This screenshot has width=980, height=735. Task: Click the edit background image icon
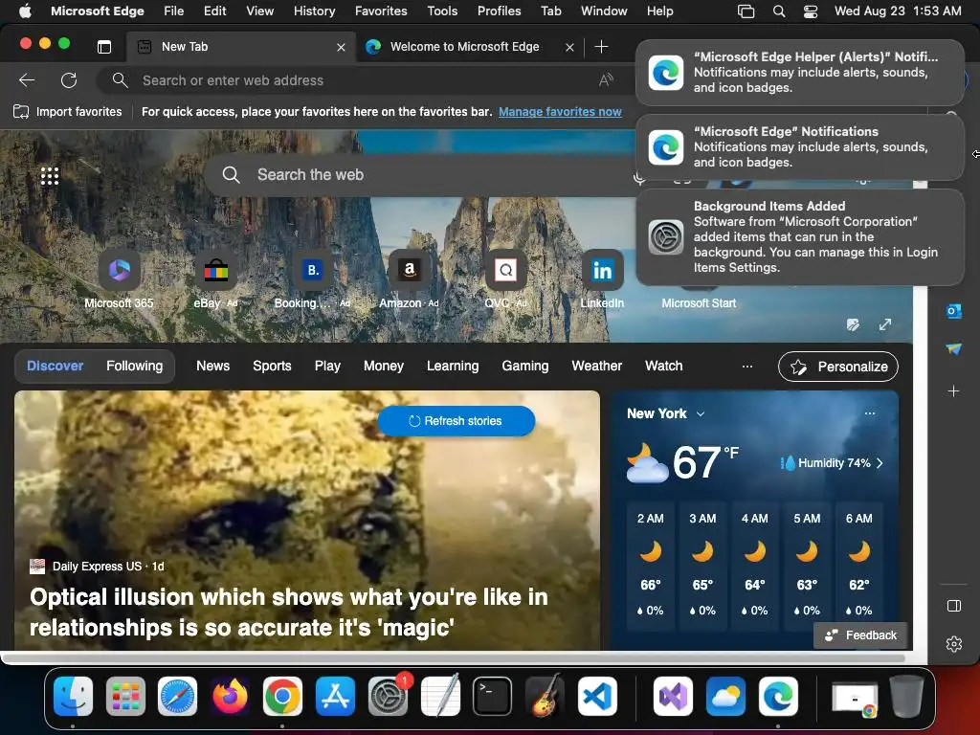(x=853, y=324)
